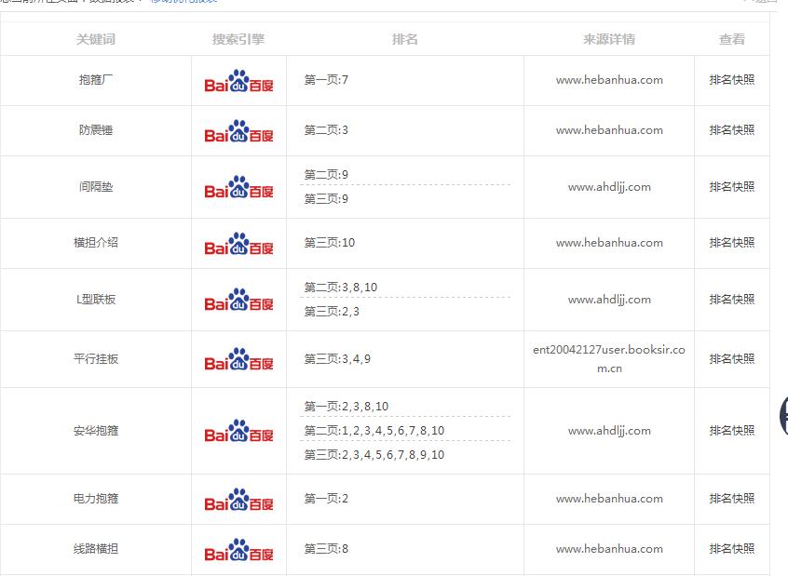This screenshot has height=576, width=788.
Task: Open the dark floating widget at right edge
Action: tap(782, 414)
